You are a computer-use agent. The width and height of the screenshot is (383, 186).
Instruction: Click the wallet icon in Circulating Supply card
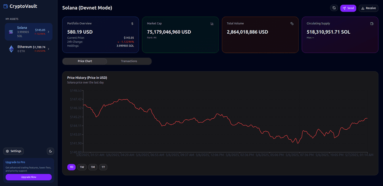click(372, 24)
